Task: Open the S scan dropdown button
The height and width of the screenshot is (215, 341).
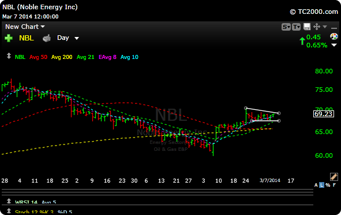Action: [x=286, y=27]
